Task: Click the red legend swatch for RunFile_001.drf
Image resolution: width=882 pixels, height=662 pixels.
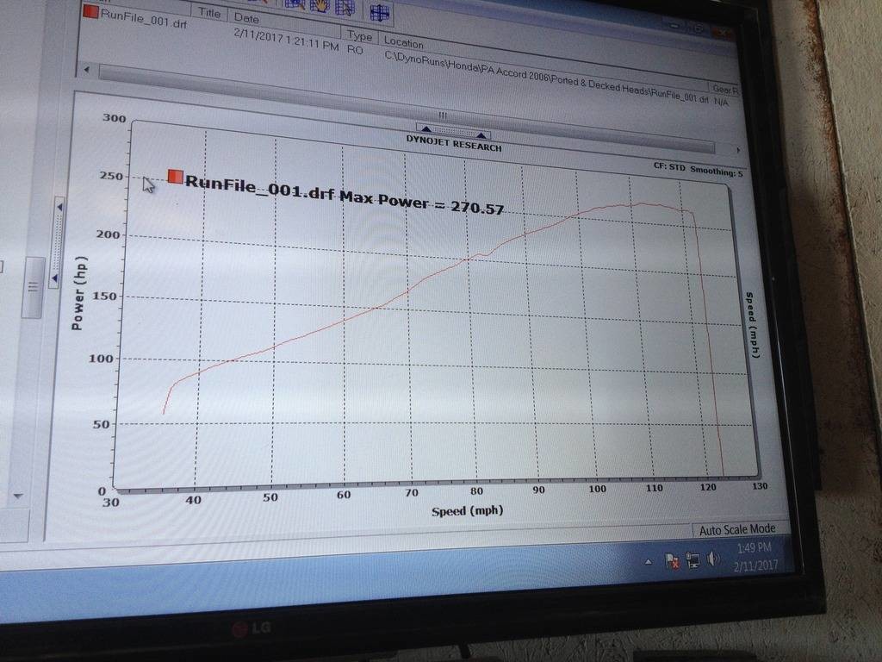Action: (176, 176)
